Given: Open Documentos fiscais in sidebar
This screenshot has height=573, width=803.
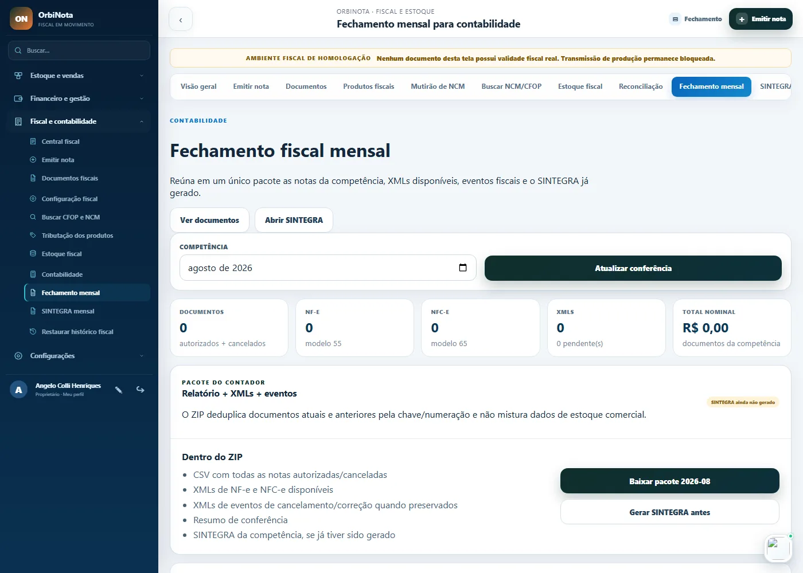Looking at the screenshot, I should [87, 178].
